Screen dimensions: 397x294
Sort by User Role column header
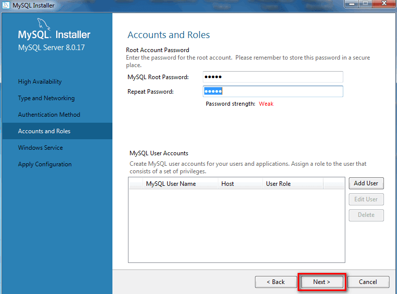(293, 184)
